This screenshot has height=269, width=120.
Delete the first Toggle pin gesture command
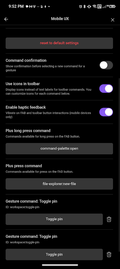click(x=109, y=219)
